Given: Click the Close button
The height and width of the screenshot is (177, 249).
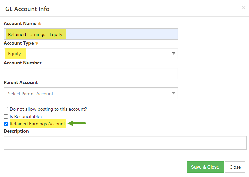Looking at the screenshot, I should (235, 167).
